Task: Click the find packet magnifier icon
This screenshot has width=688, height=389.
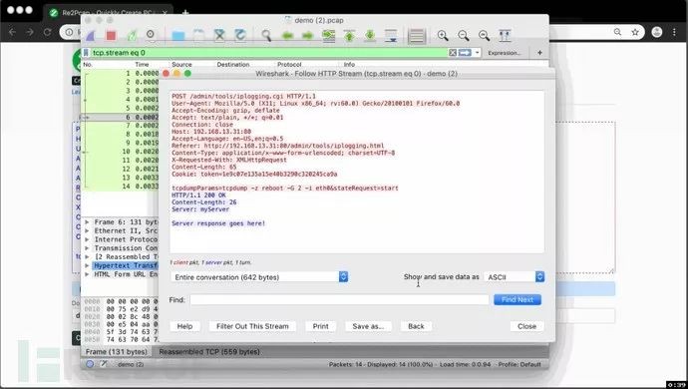Action: point(266,36)
